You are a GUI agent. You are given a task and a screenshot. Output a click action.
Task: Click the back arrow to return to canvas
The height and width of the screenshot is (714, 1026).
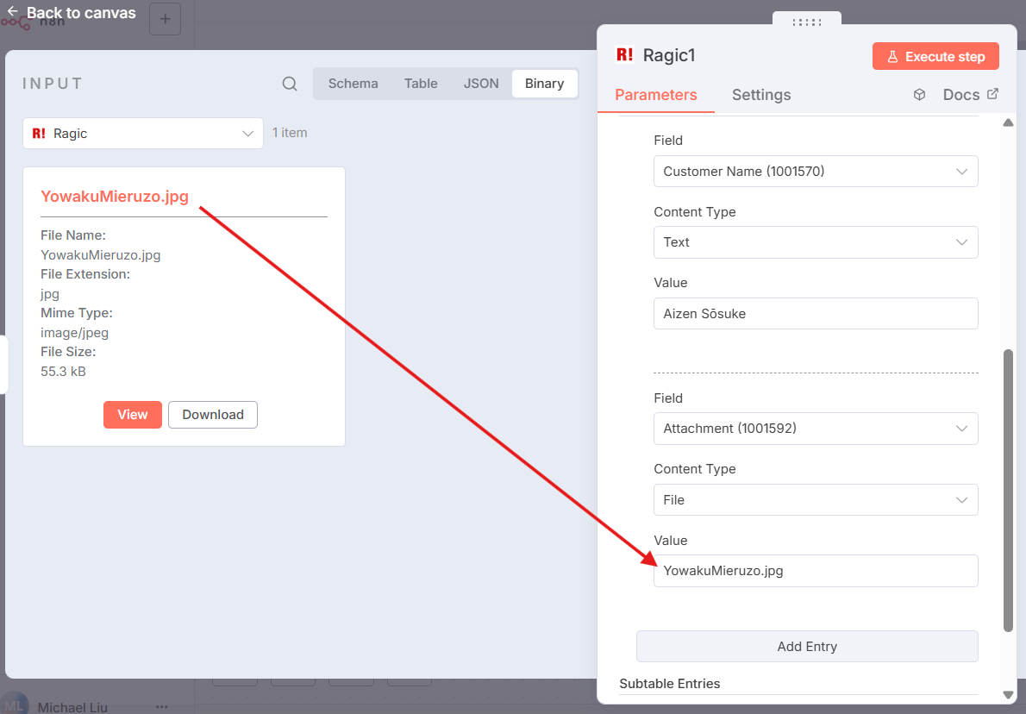coord(13,13)
